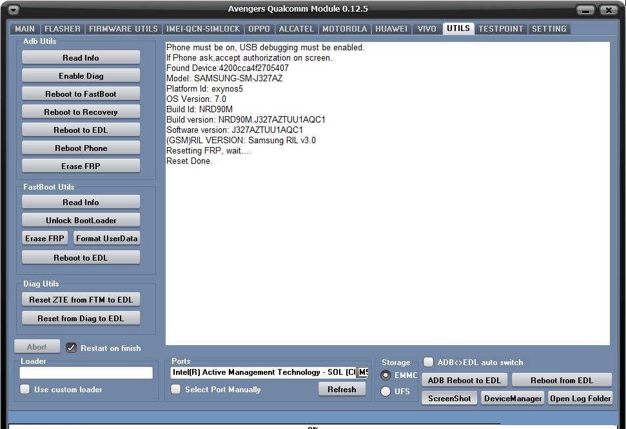Click Erase FRP in FastBoot Utils
The height and width of the screenshot is (429, 626).
point(44,239)
